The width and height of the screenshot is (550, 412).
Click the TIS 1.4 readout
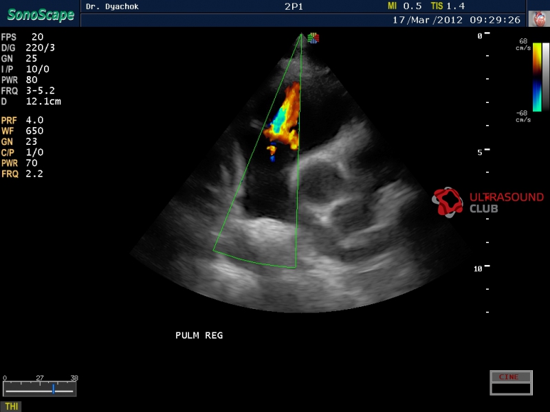click(x=448, y=6)
